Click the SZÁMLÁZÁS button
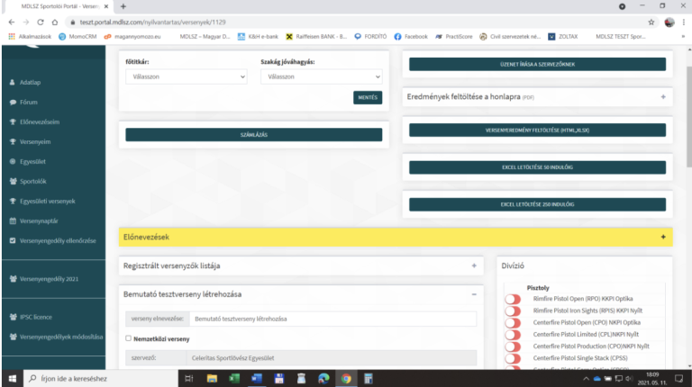Viewport: 692px width, 387px height. coord(253,135)
